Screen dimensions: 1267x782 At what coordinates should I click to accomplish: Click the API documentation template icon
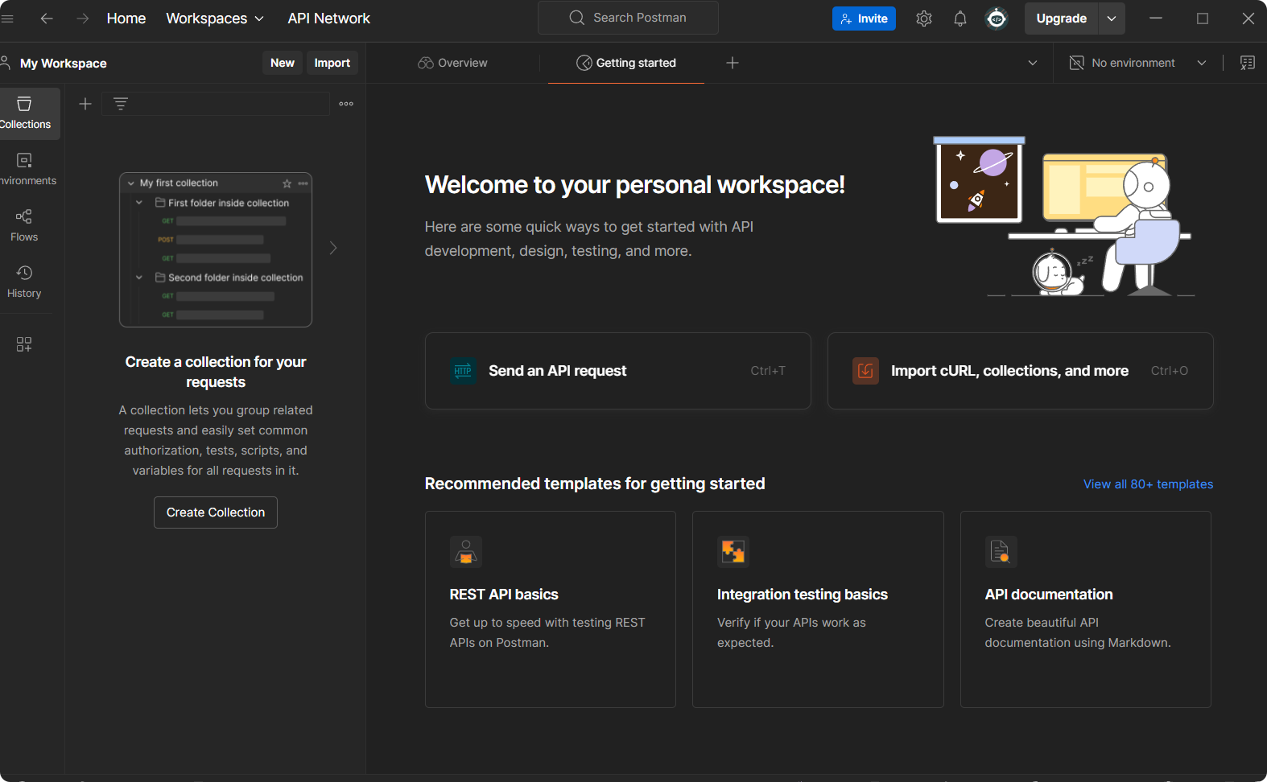tap(1001, 552)
